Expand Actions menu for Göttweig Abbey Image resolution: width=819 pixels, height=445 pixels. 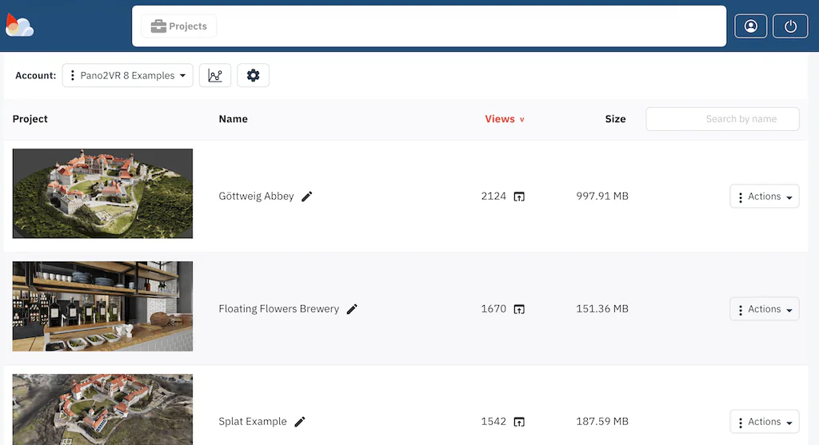[765, 197]
